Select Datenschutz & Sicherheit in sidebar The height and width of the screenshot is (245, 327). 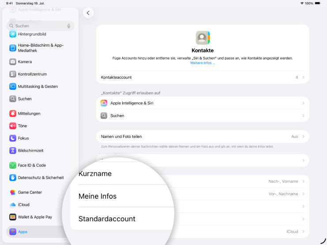coord(41,178)
